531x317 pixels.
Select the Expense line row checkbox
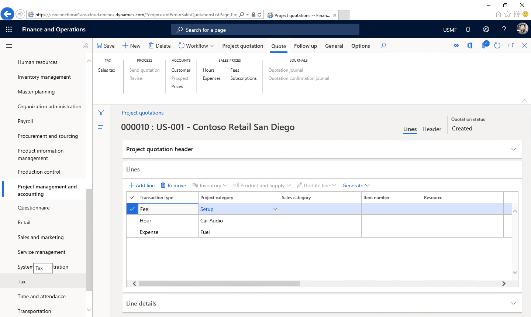click(132, 232)
